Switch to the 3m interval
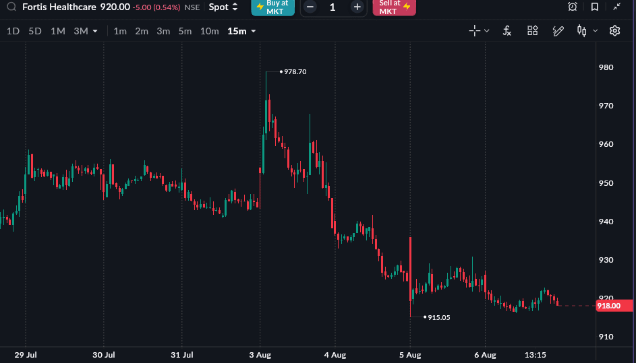The height and width of the screenshot is (363, 636). click(163, 31)
